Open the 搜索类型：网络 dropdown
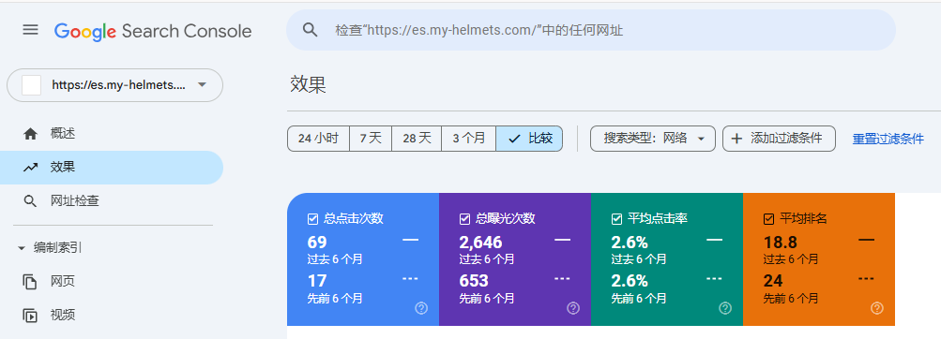The height and width of the screenshot is (339, 941). [652, 139]
